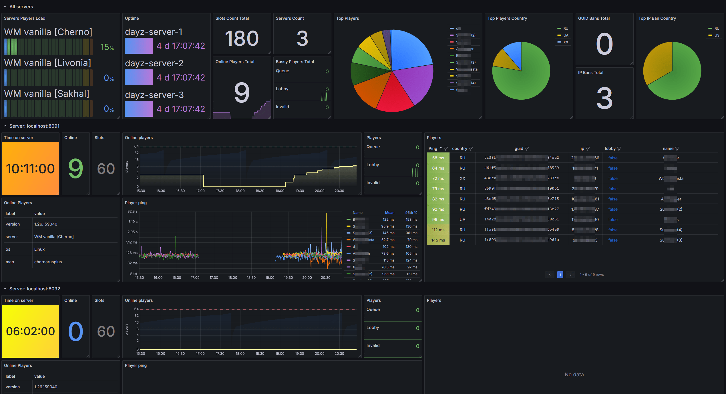
Task: Open the name column filter icon
Action: click(677, 148)
